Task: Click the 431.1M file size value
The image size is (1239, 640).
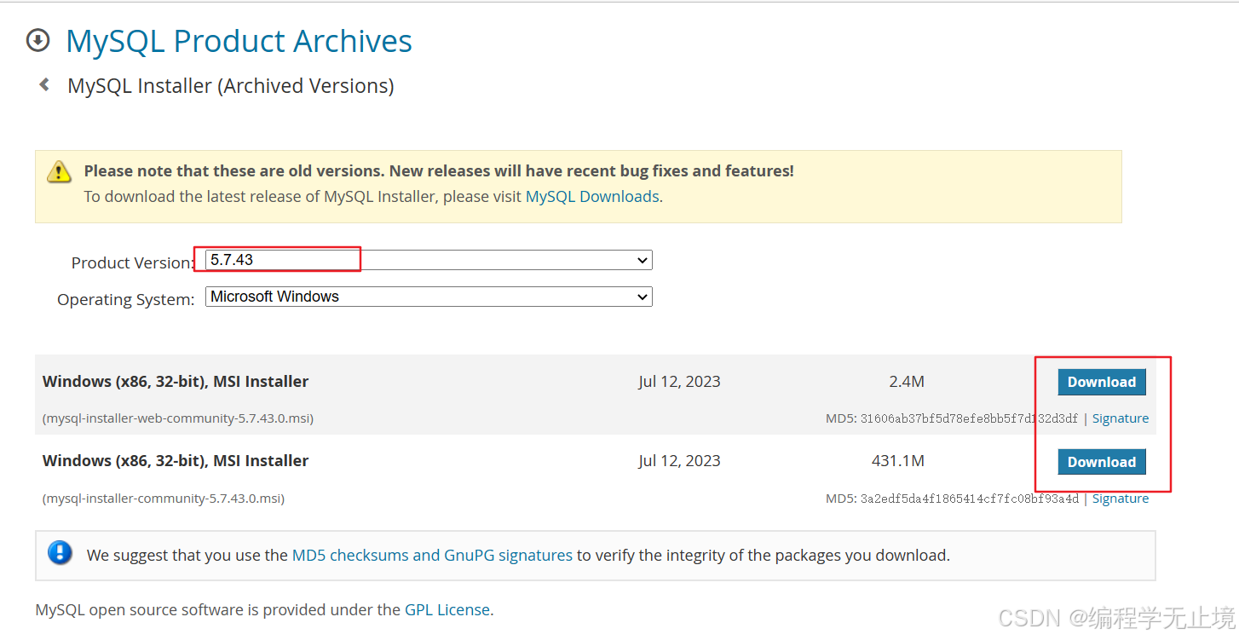Action: point(898,461)
